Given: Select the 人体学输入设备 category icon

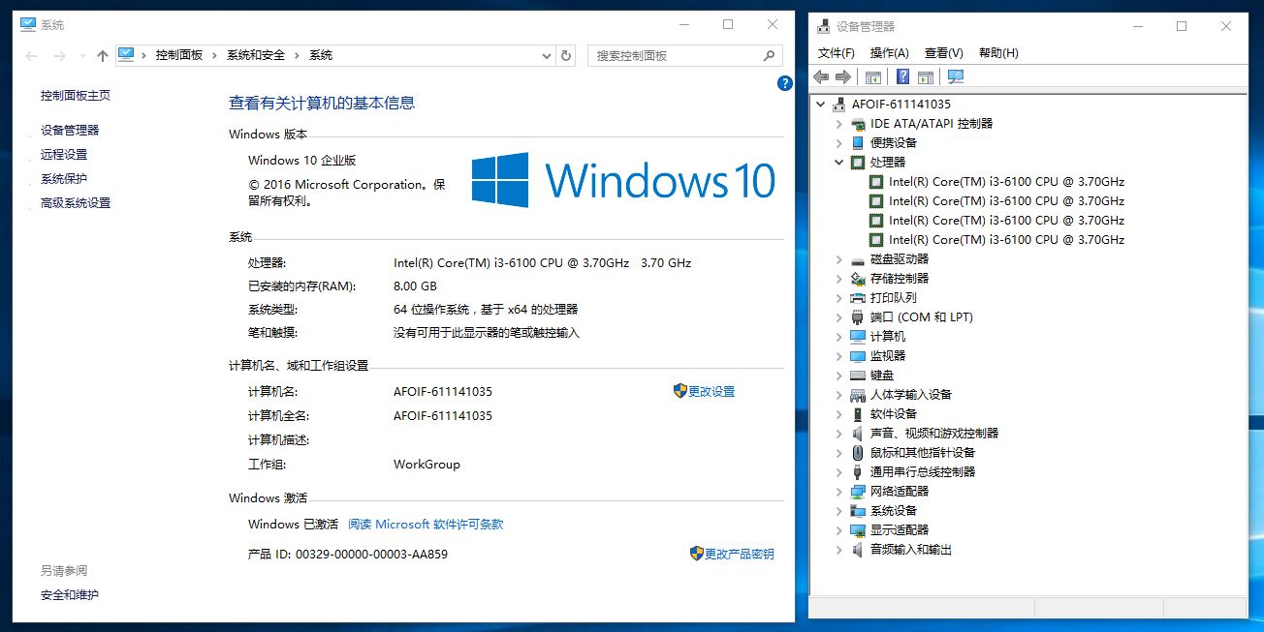Looking at the screenshot, I should 858,394.
